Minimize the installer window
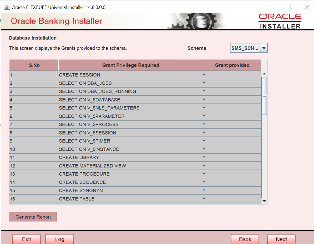Image resolution: width=314 pixels, height=244 pixels. [x=270, y=7]
